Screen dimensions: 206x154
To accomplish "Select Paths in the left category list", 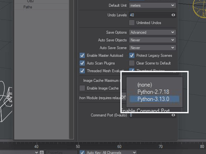I will [28, 7].
